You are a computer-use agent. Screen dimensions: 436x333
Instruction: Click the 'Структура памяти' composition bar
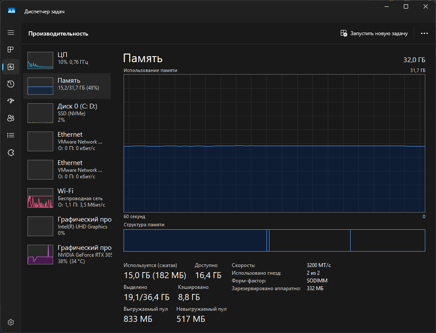(274, 240)
